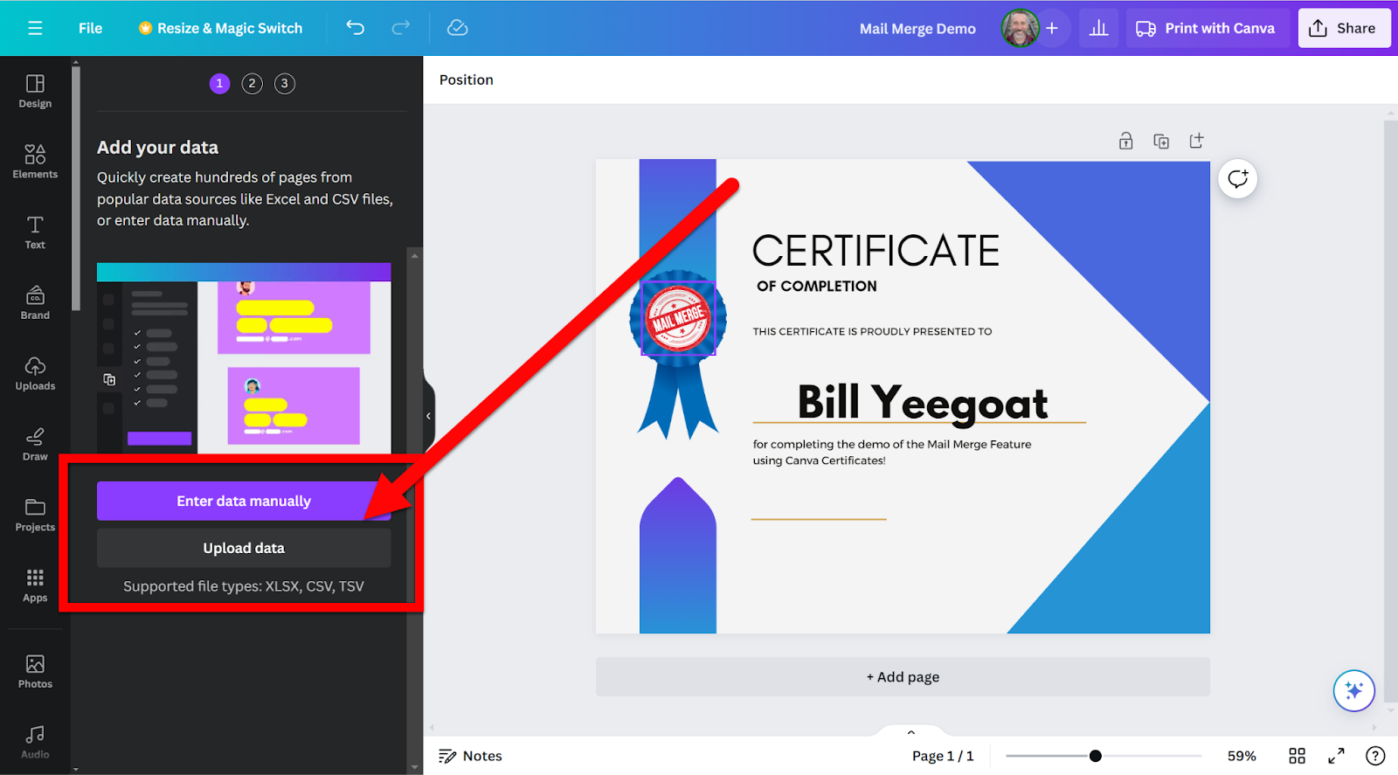Rename the Mail Merge Demo title

917,29
